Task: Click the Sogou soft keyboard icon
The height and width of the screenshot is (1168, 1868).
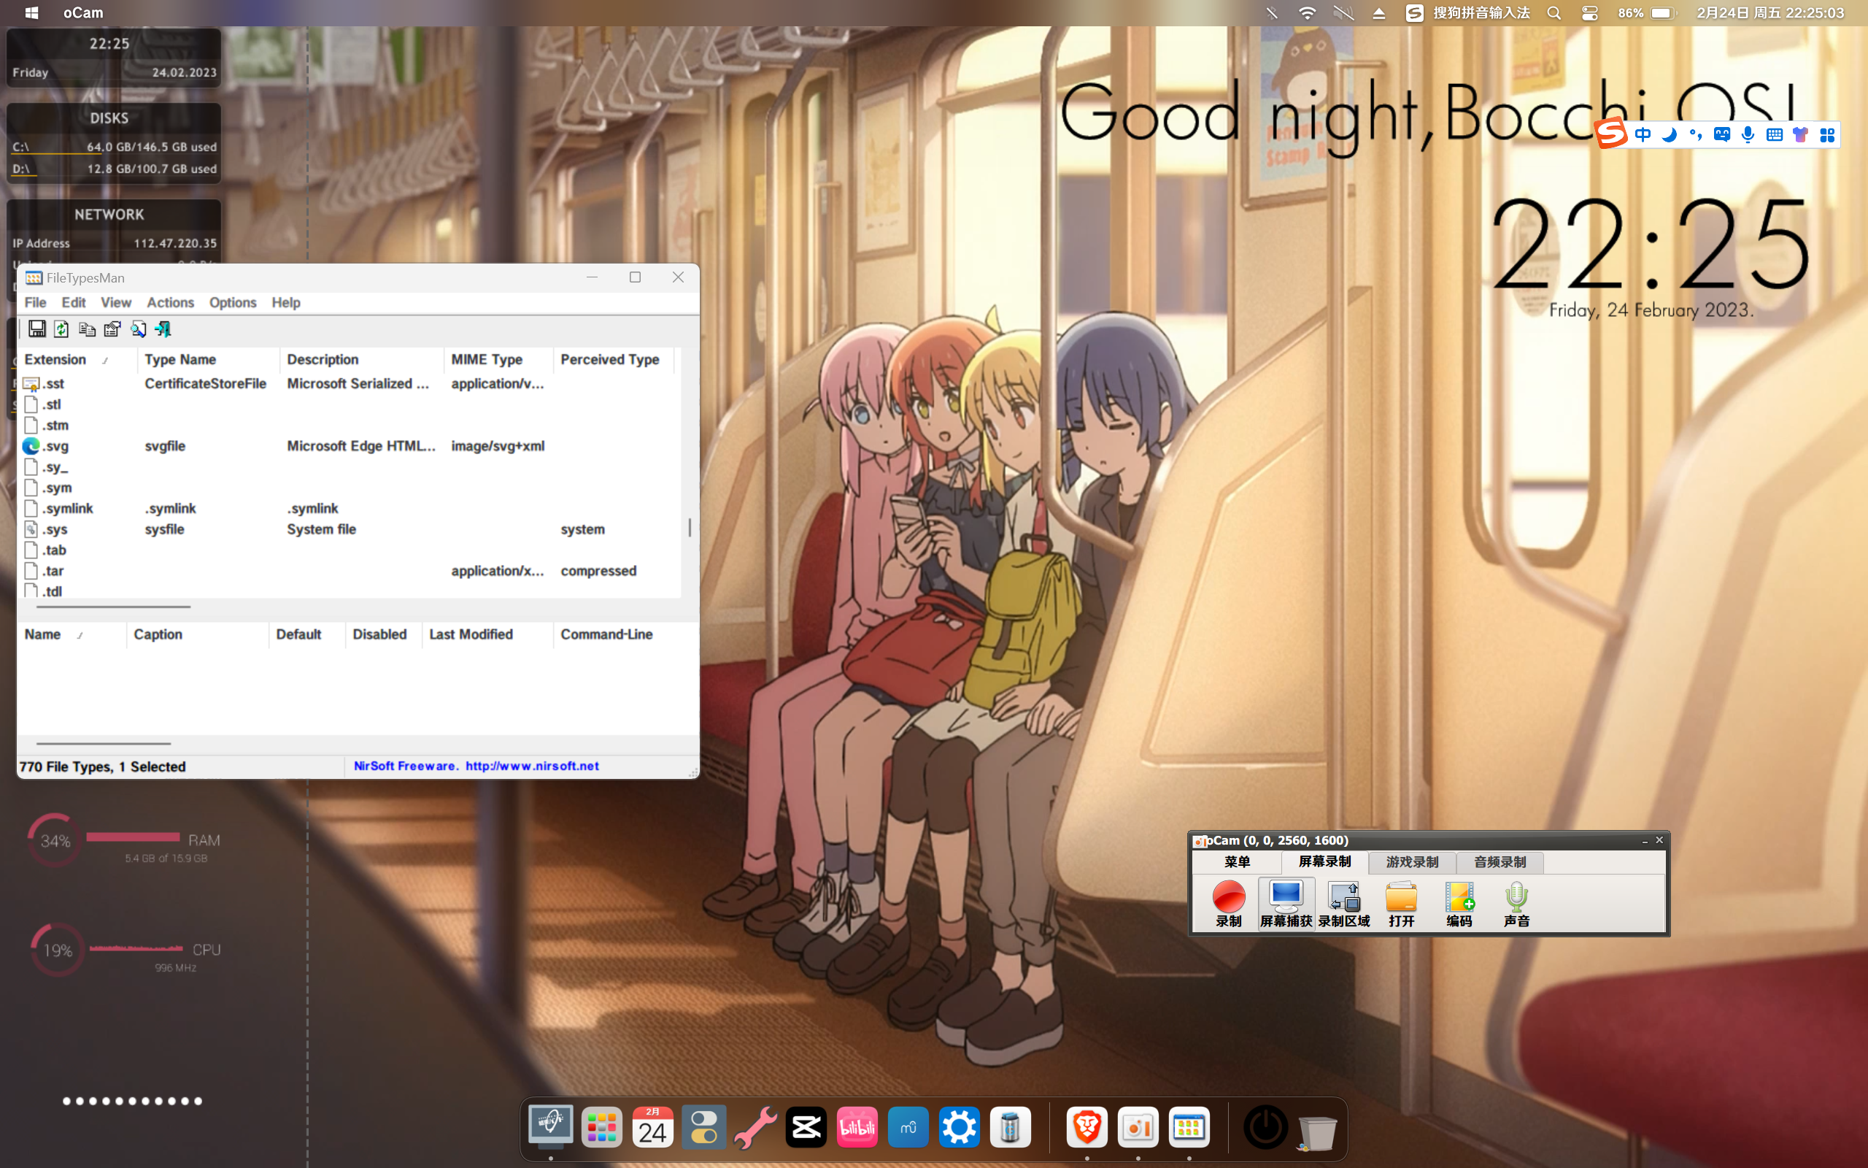Action: click(1775, 135)
